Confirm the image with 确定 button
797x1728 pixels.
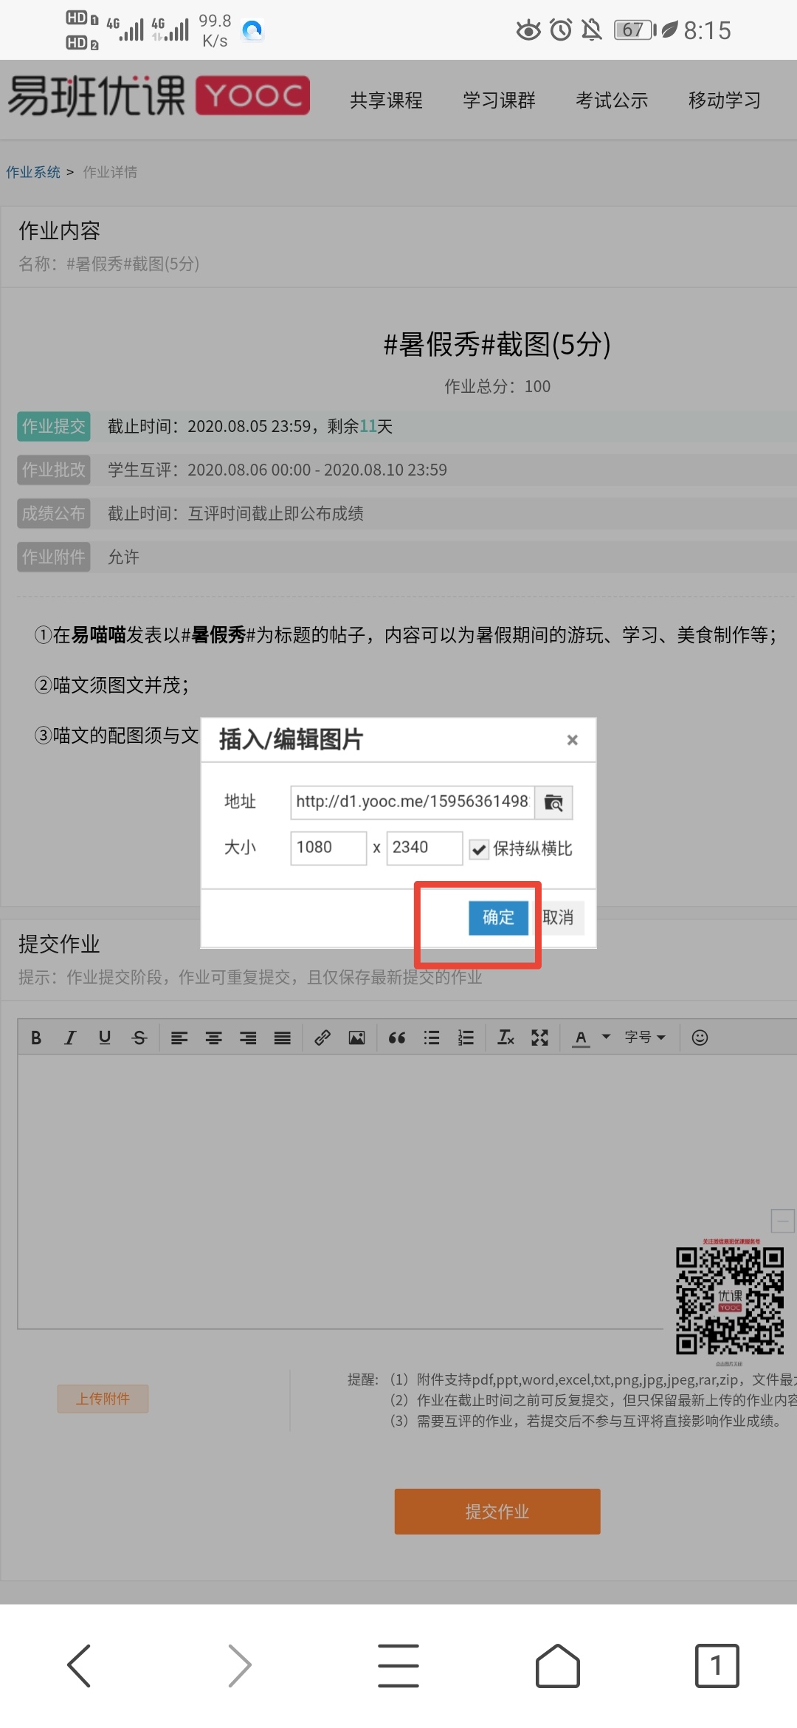click(x=498, y=918)
